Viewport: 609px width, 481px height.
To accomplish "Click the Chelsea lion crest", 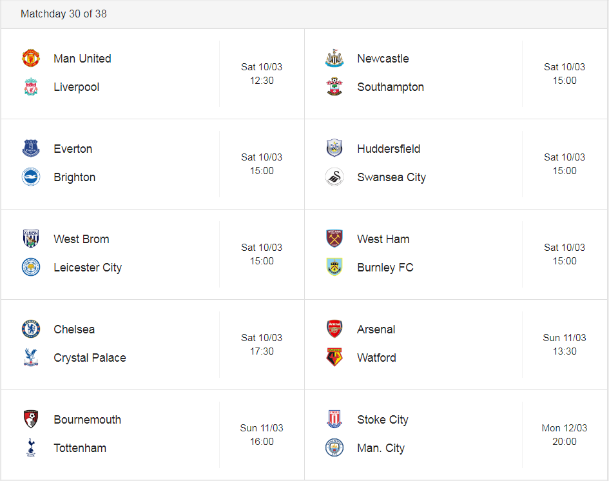I will point(31,329).
